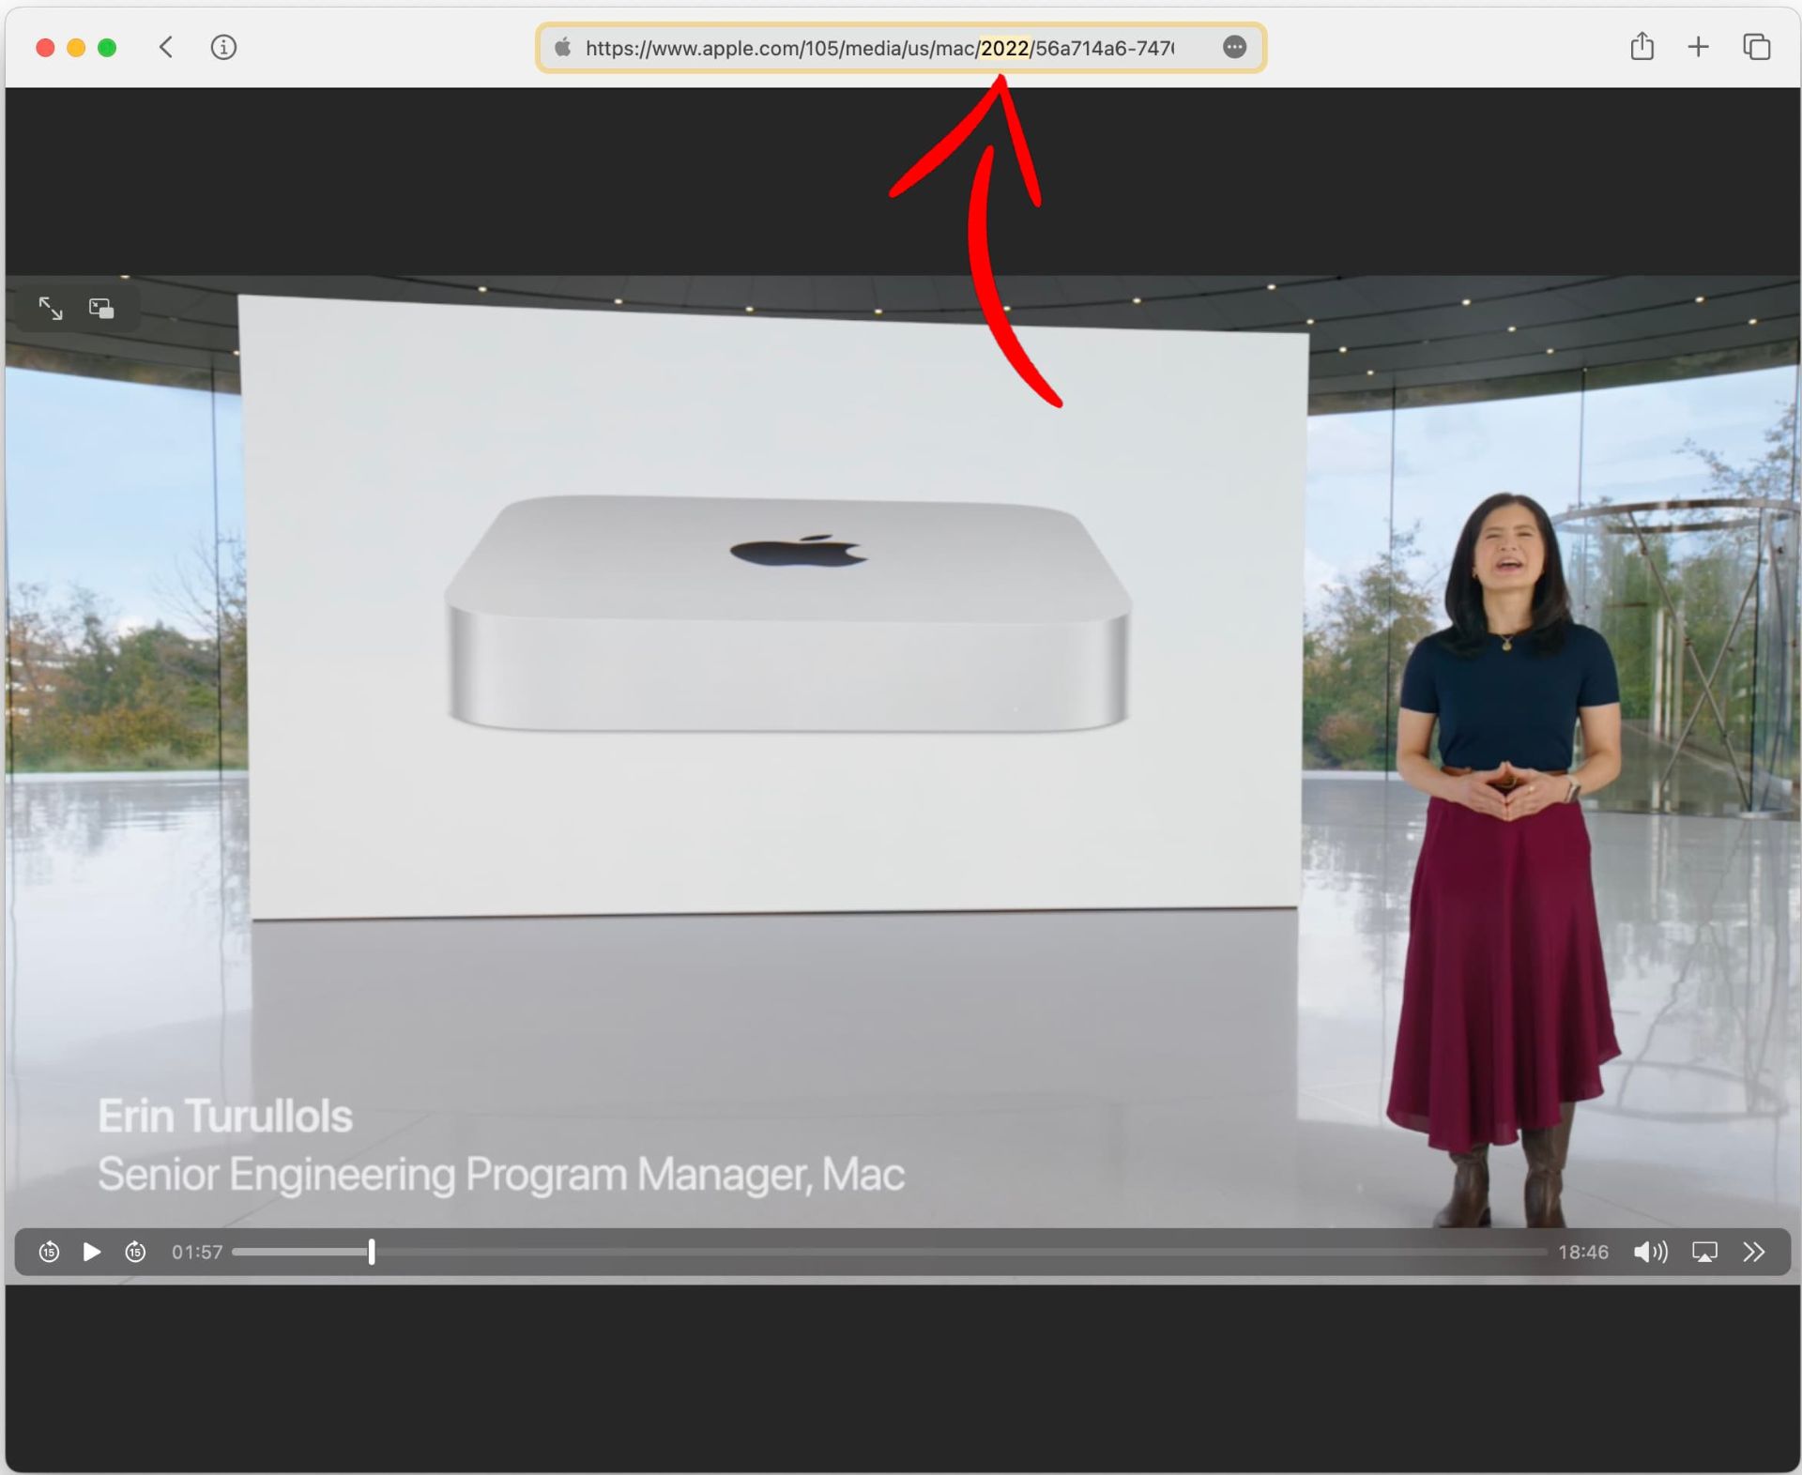1802x1475 pixels.
Task: Skip back 15 seconds
Action: pyautogui.click(x=50, y=1252)
